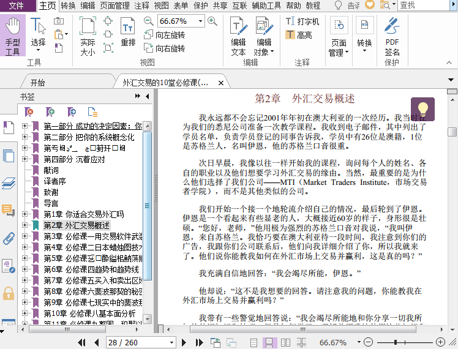Expand the 第1章 你适合交易外汇吗 bookmark
Image resolution: width=458 pixels, height=349 pixels.
click(24, 214)
